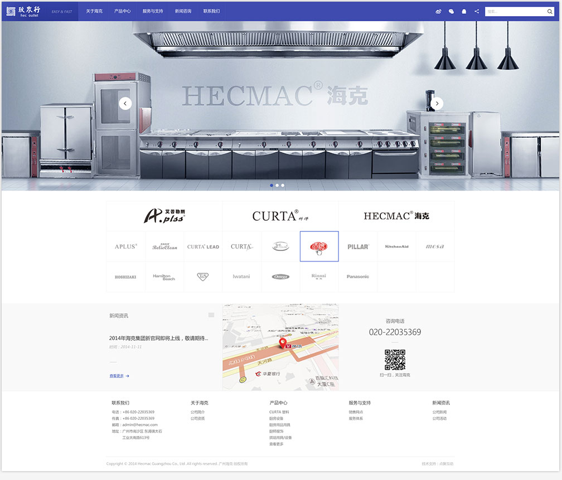
Task: Select the APLUS brand logo
Action: 126,246
